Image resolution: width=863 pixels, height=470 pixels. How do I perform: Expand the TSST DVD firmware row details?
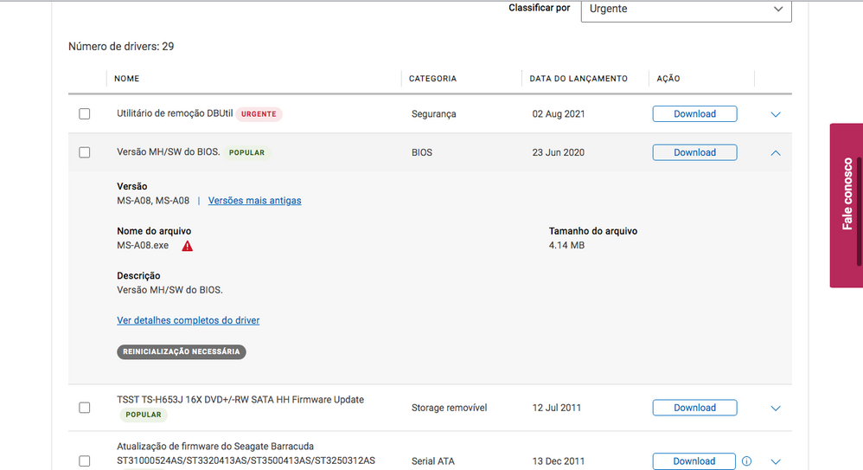775,409
